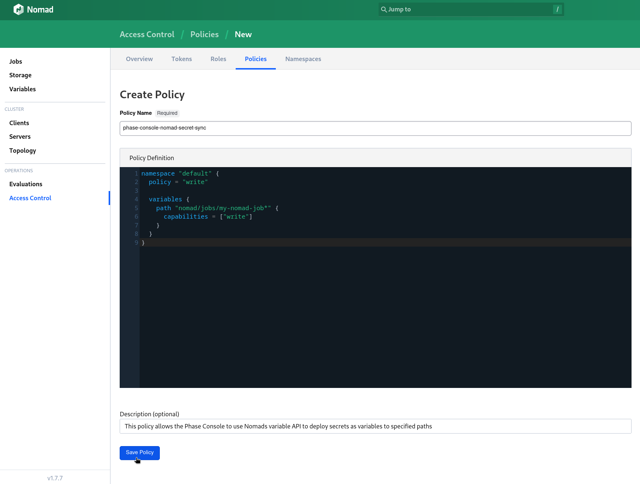View the cluster Topology page
Screen dimensions: 640x484
tap(22, 150)
